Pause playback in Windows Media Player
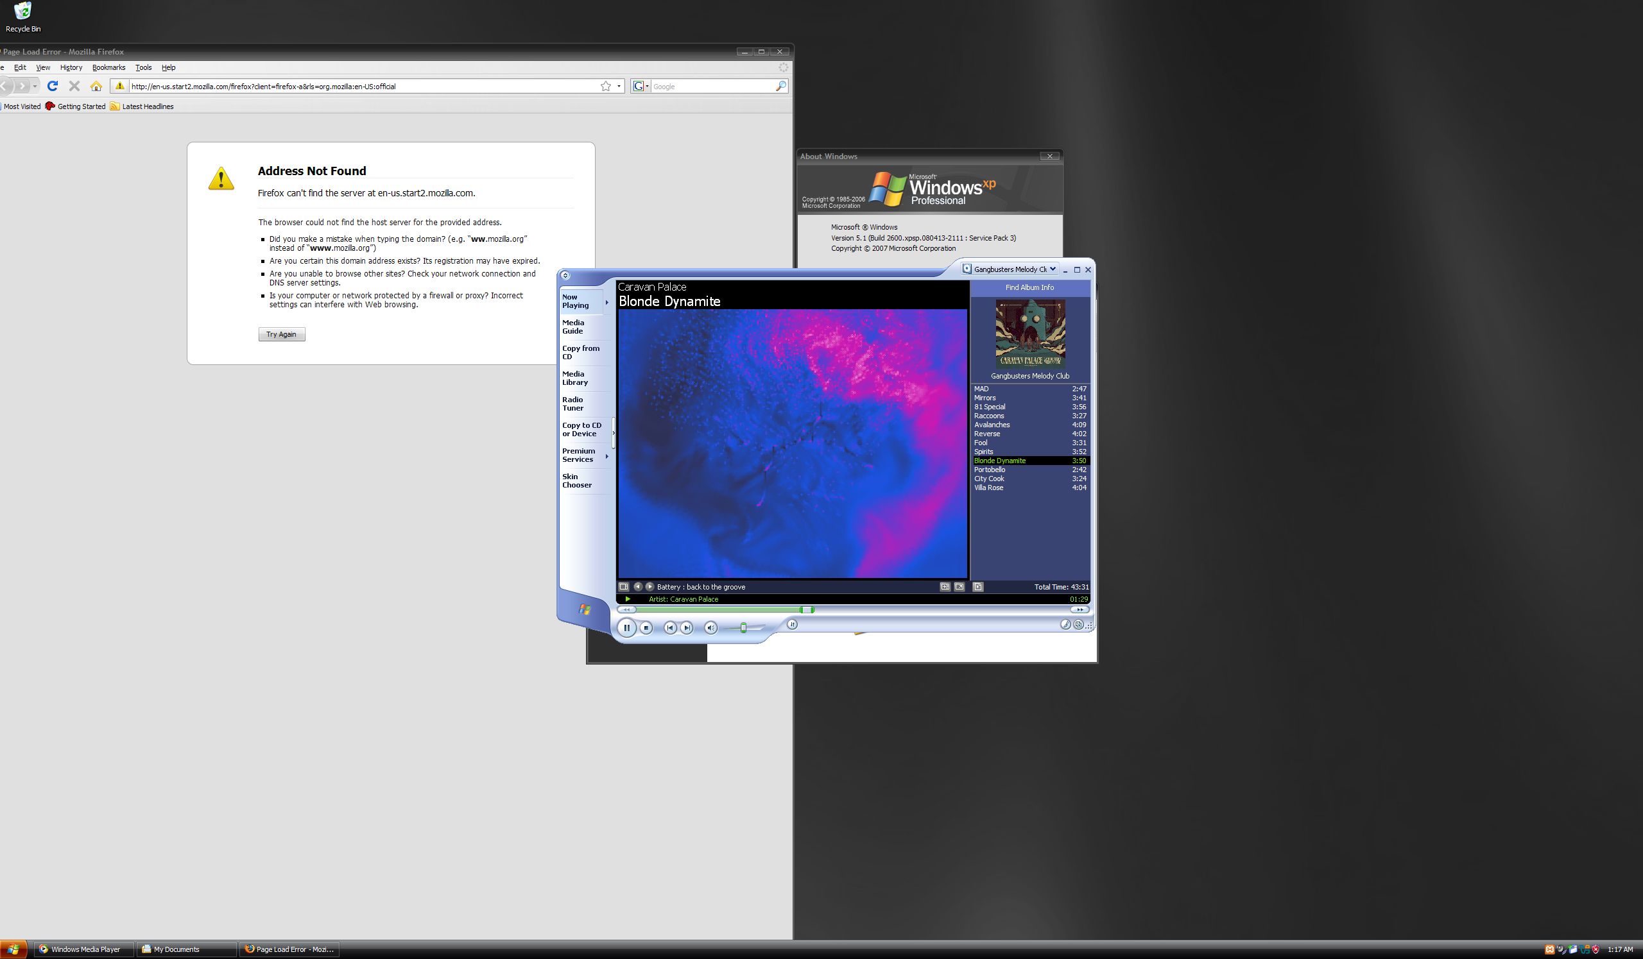 (x=626, y=628)
